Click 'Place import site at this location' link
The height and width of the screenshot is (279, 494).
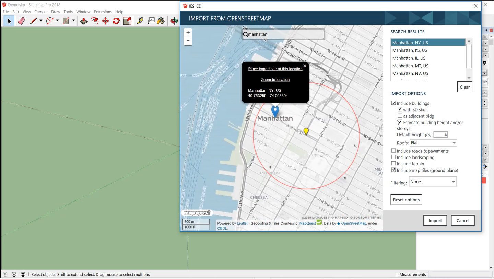pos(275,69)
